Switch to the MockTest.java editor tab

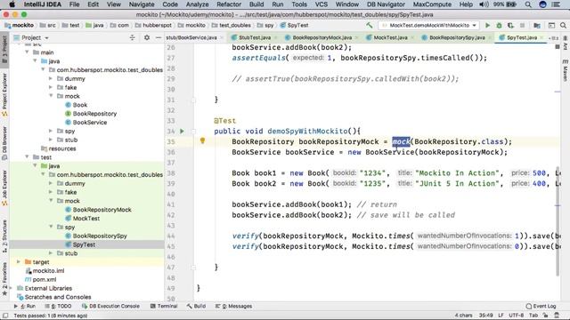point(390,37)
